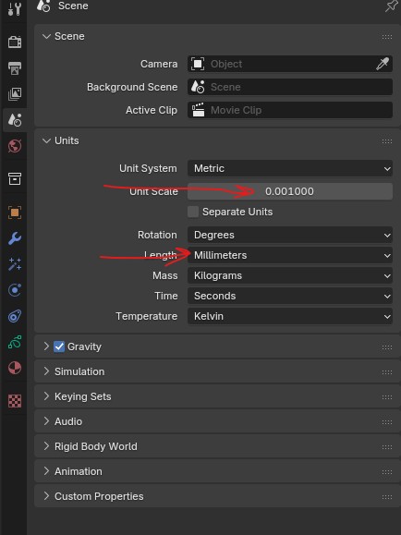The image size is (401, 535).
Task: Select the Scene properties tab icon
Action: pyautogui.click(x=15, y=120)
